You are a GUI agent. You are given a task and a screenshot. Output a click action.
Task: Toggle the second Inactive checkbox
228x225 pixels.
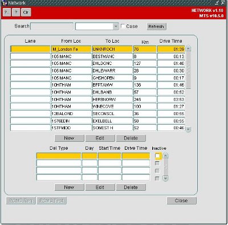click(157, 163)
